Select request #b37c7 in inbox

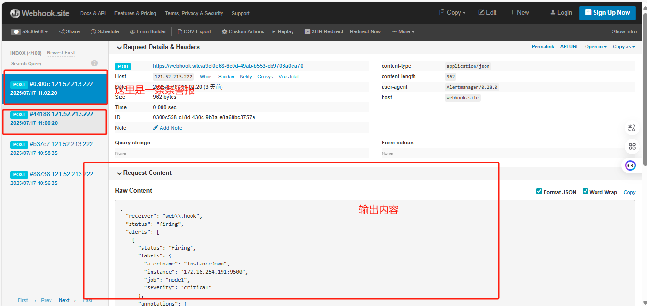(55, 148)
